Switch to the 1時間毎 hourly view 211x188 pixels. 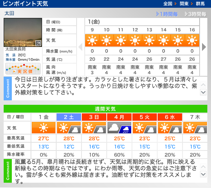click(167, 14)
